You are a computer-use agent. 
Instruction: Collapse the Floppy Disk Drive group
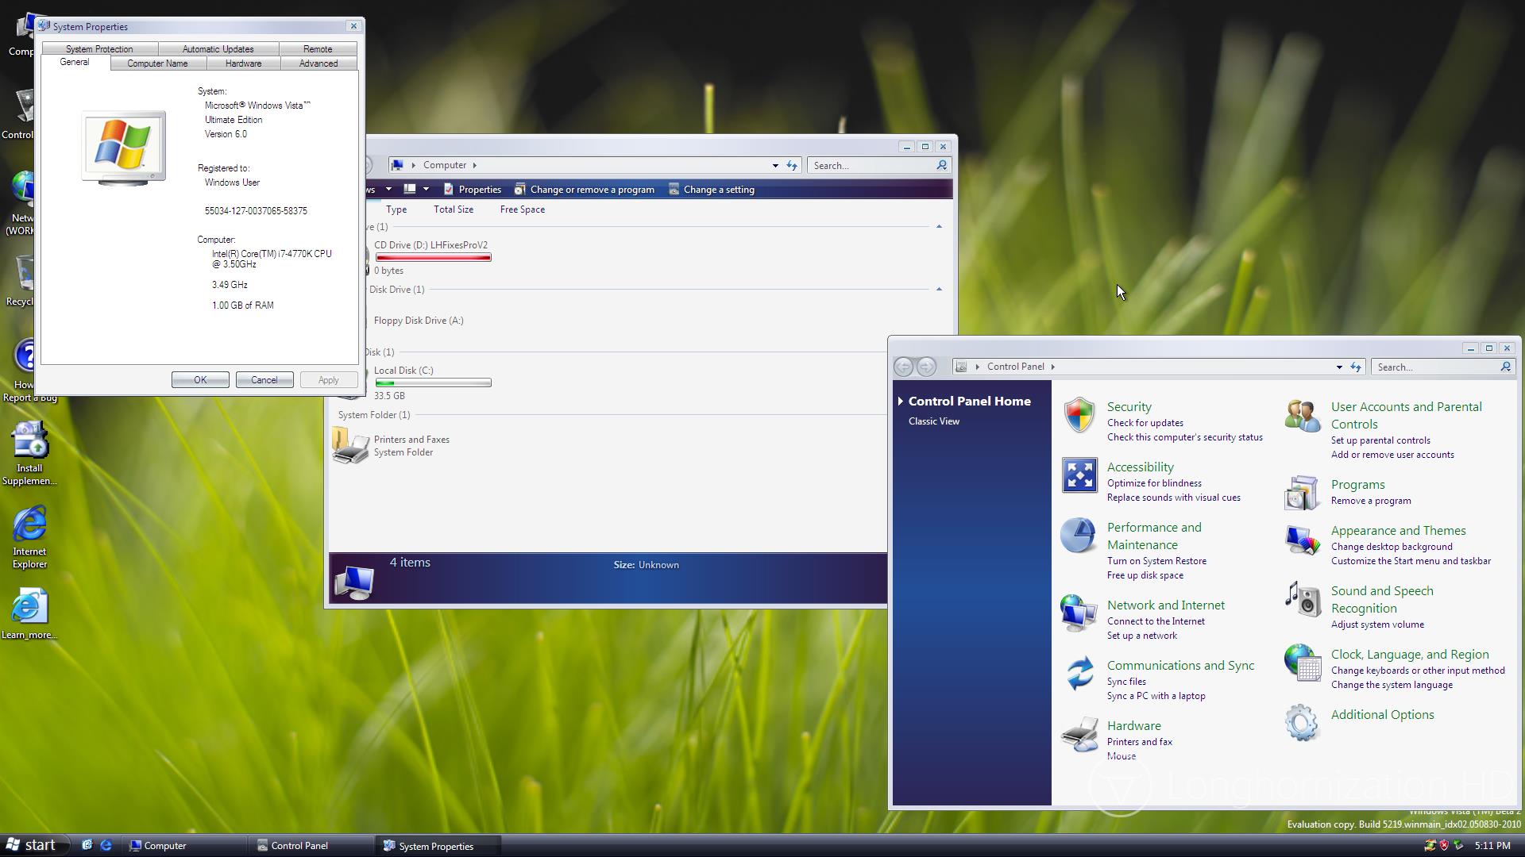point(939,290)
